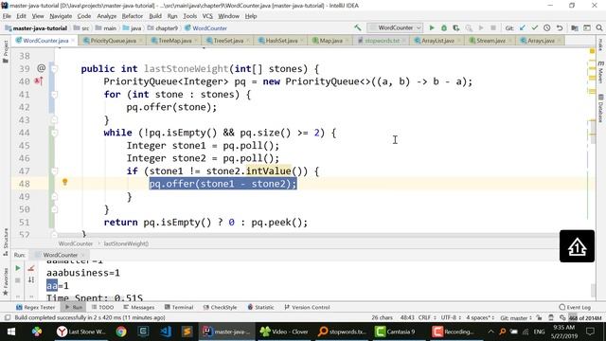Collapse the while loop fold on line 44
The height and width of the screenshot is (341, 606).
click(x=55, y=133)
